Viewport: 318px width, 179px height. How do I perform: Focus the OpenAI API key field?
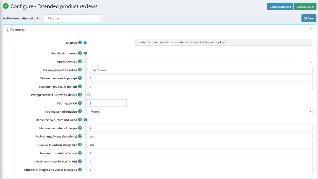tap(198, 61)
